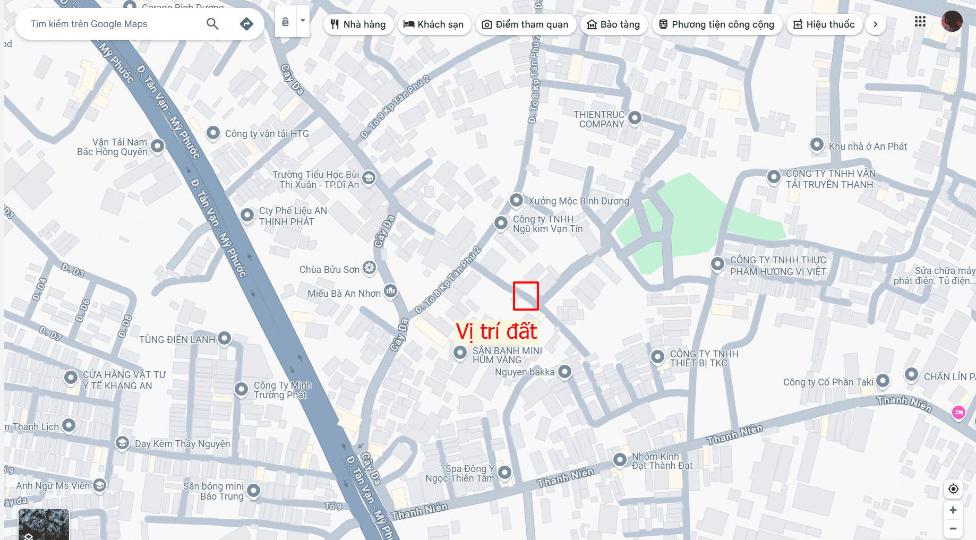Focus the Google Maps search field
This screenshot has width=976, height=540.
click(x=114, y=24)
